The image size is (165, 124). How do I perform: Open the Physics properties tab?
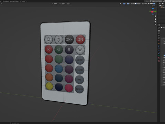pos(159,51)
